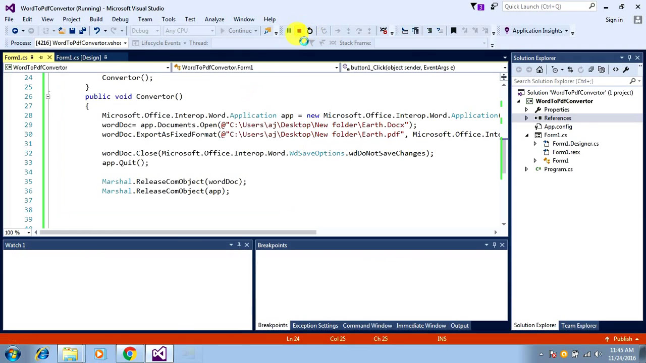Image resolution: width=646 pixels, height=363 pixels.
Task: Switch to the Output tab
Action: (x=460, y=326)
